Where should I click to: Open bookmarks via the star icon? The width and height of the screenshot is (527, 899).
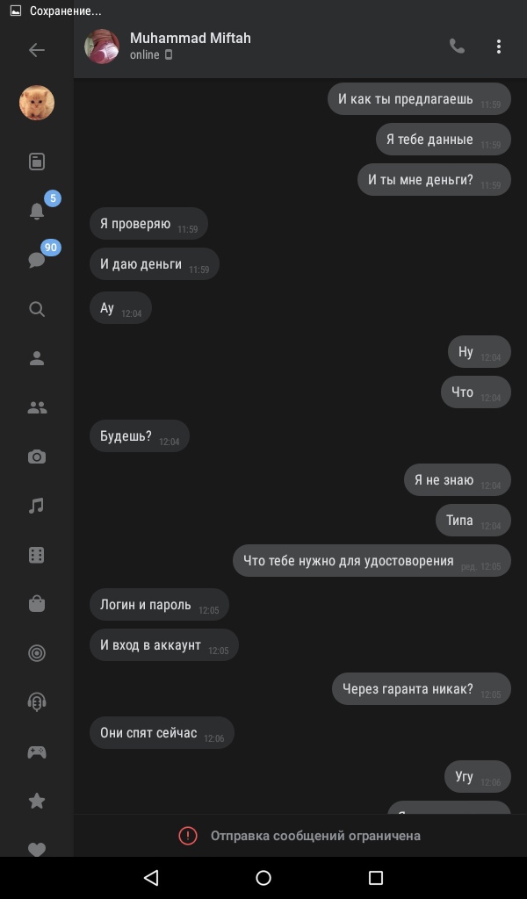37,801
